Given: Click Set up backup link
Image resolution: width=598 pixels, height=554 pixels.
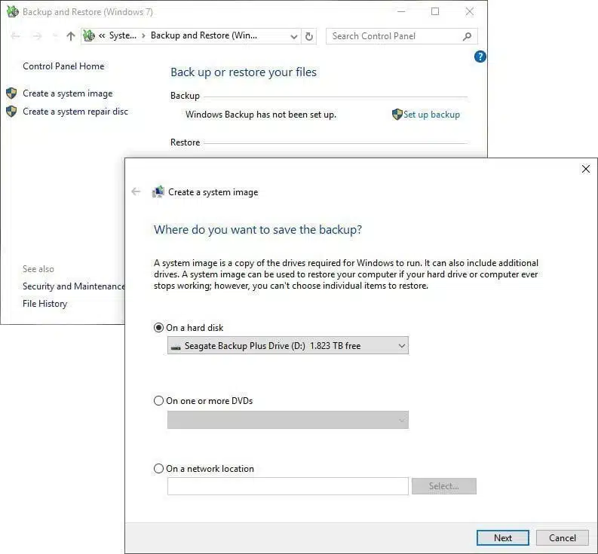Looking at the screenshot, I should [x=431, y=115].
